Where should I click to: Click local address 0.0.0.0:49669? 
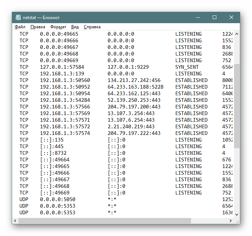[59, 60]
